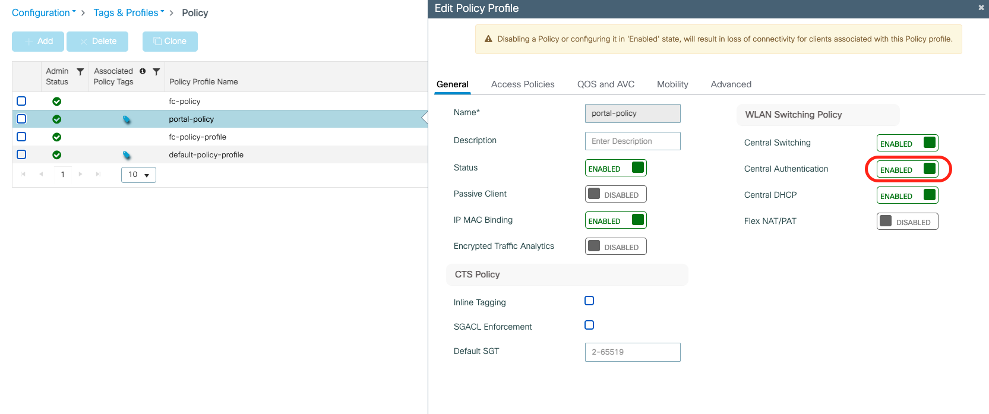Viewport: 989px width, 414px height.
Task: Click Associated Policy Tags filter icon
Action: pyautogui.click(x=156, y=72)
